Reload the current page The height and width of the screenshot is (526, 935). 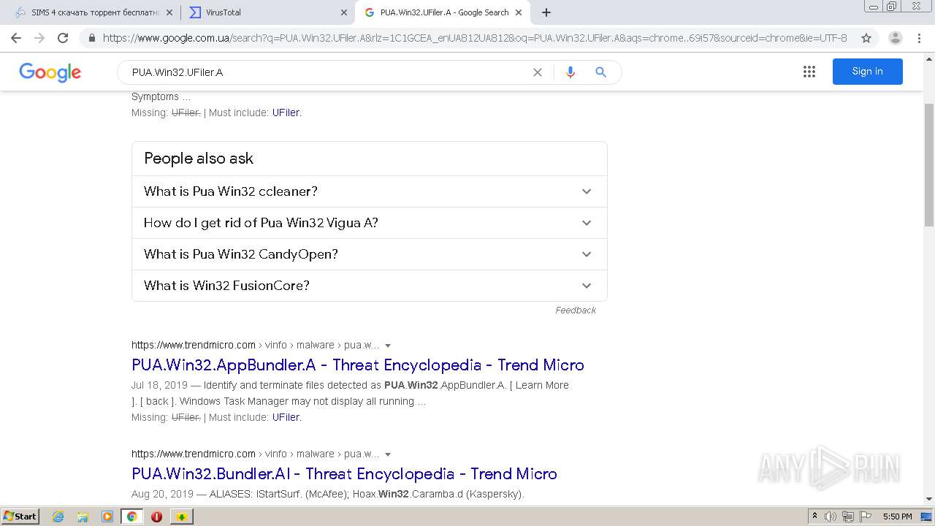63,38
